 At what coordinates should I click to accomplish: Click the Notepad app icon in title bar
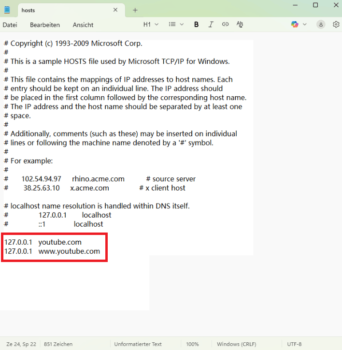tap(7, 10)
